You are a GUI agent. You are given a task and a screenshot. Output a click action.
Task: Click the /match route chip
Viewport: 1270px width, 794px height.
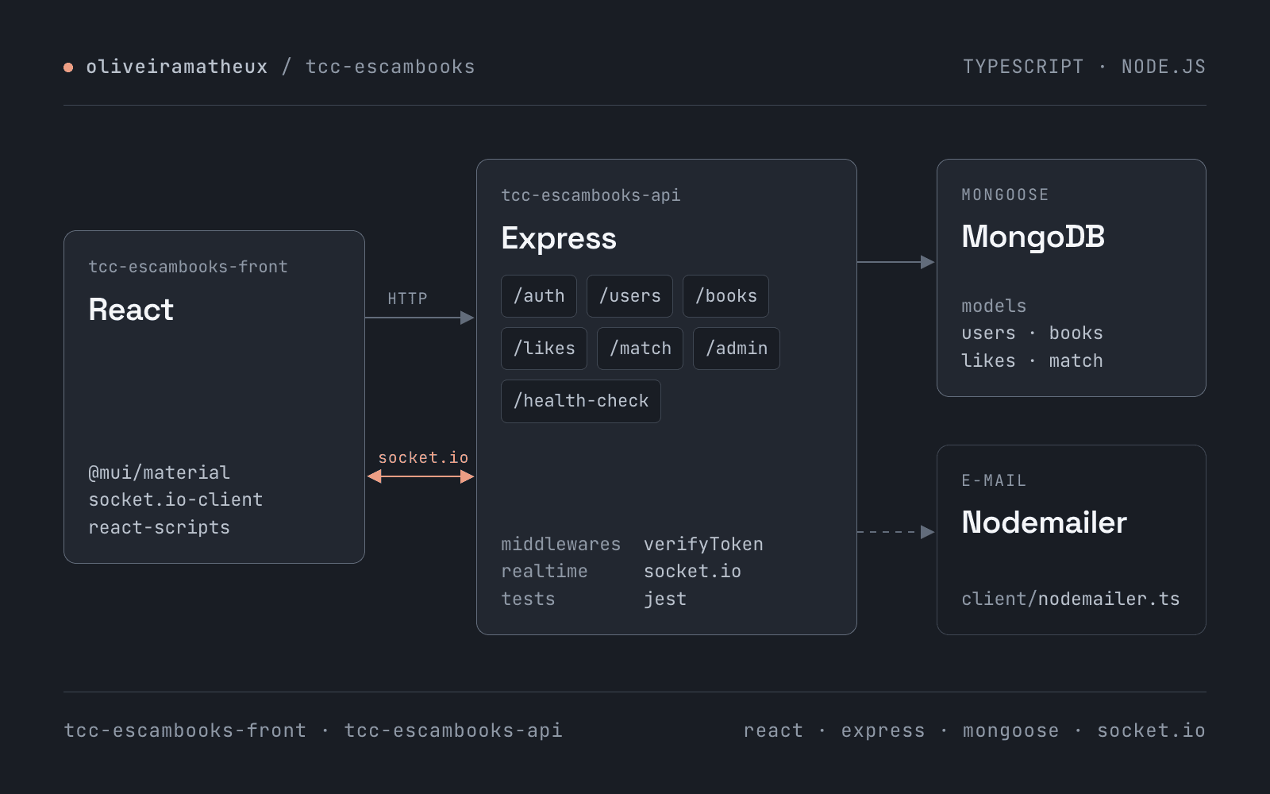pos(640,349)
